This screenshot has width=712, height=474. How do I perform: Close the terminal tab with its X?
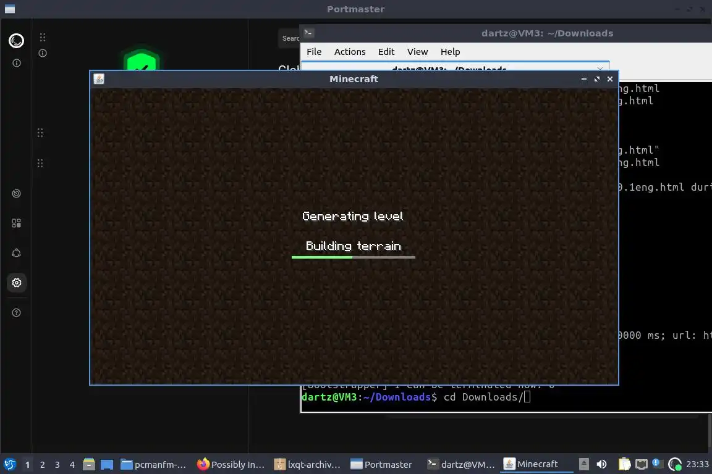point(600,69)
